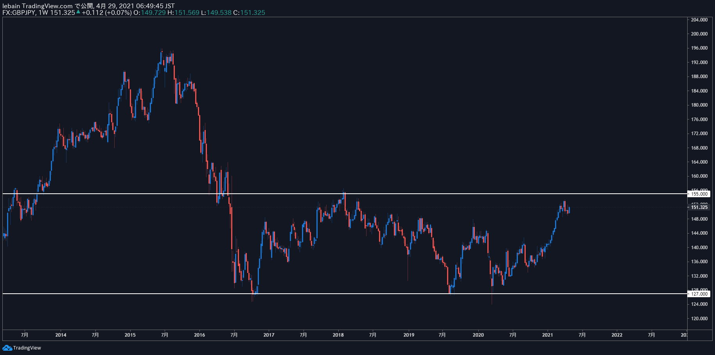Click the current price label 151.325

[699, 207]
